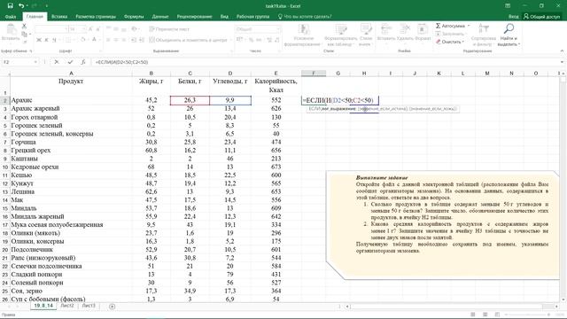
Task: Save the workbook with the floppy icon
Action: (x=10, y=6)
